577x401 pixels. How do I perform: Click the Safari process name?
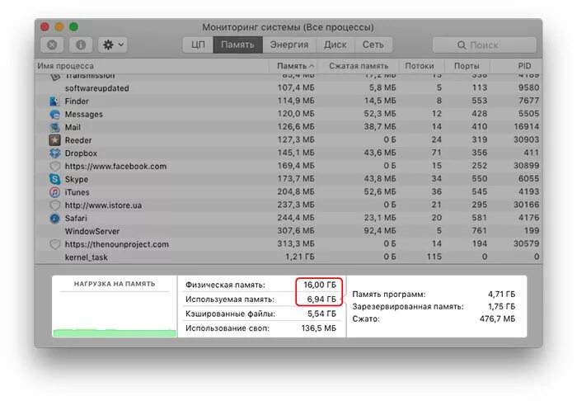[x=76, y=219]
